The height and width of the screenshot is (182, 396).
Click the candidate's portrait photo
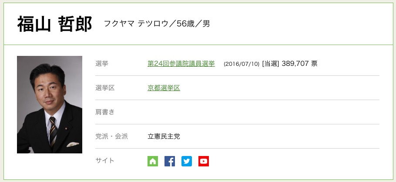point(50,104)
